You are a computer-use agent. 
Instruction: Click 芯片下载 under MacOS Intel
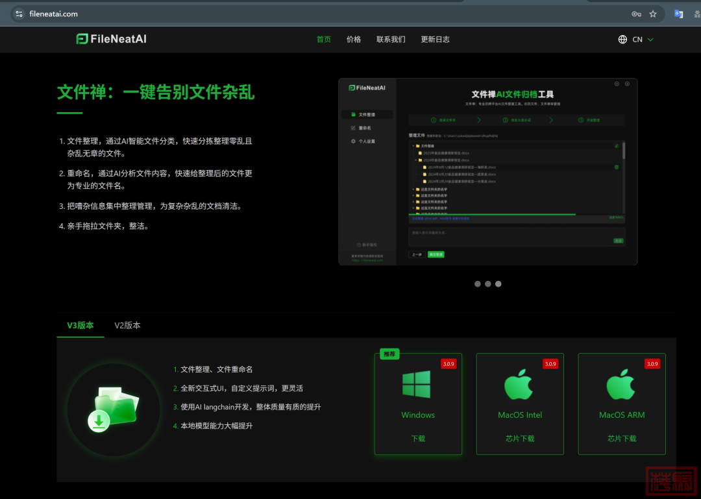(x=520, y=438)
